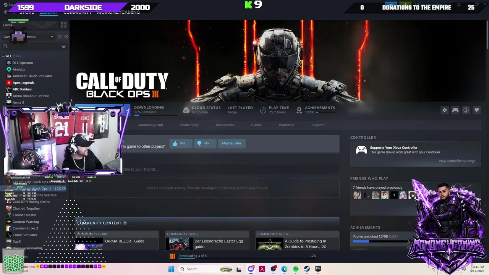The image size is (489, 275).
Task: Select Arena Breakout: Infinite in library
Action: (31, 96)
